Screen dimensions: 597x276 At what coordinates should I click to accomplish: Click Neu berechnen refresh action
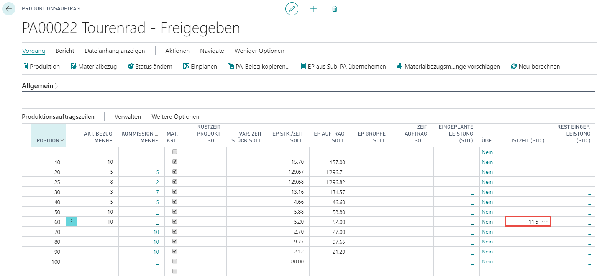(535, 66)
